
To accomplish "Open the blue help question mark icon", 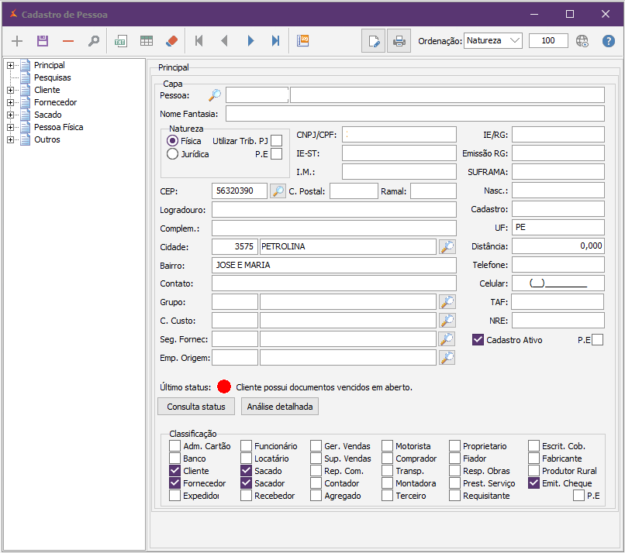I will (608, 41).
